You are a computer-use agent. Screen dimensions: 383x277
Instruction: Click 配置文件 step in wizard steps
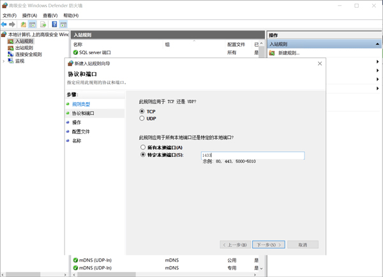pyautogui.click(x=81, y=131)
